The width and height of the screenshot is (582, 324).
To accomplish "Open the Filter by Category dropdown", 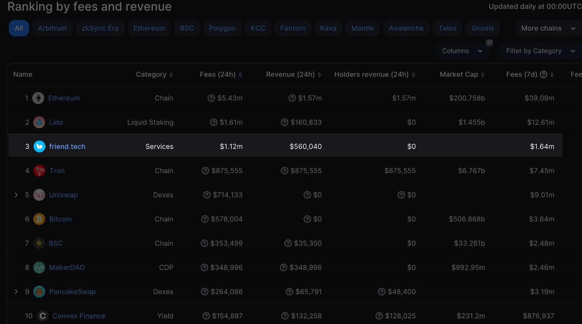I will [x=541, y=51].
